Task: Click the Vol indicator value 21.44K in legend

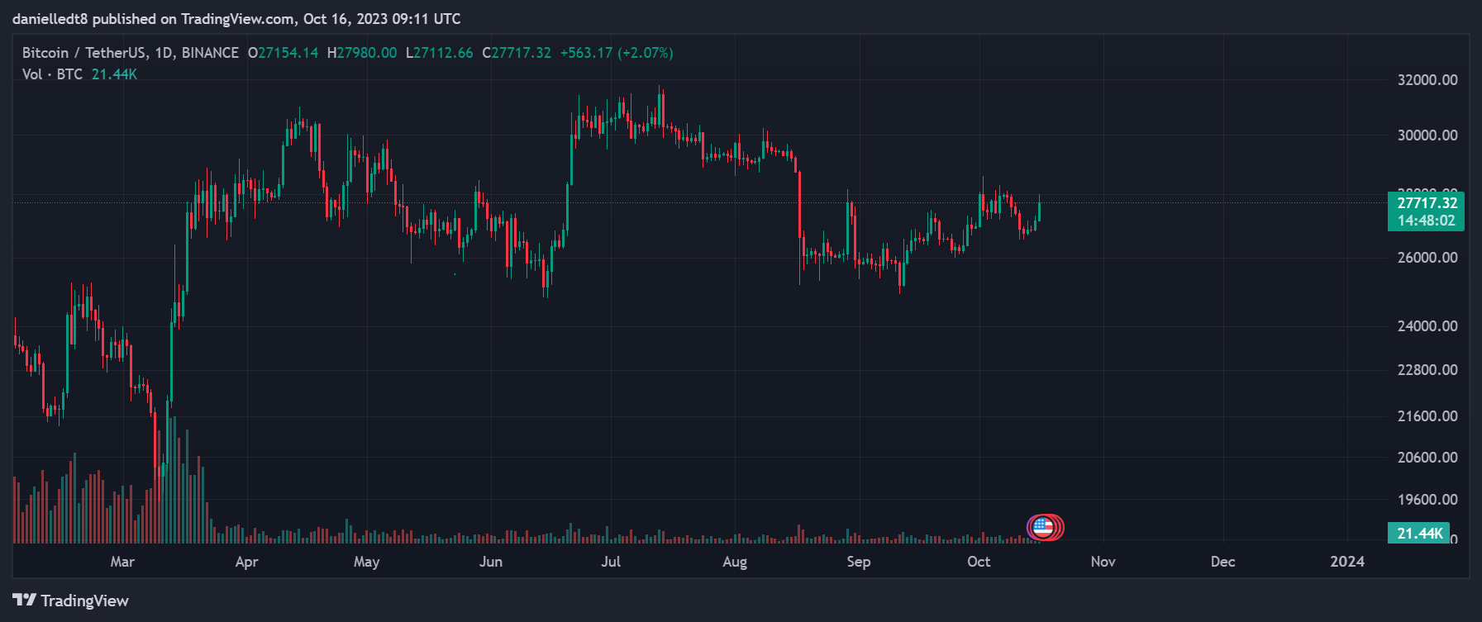Action: click(x=114, y=74)
